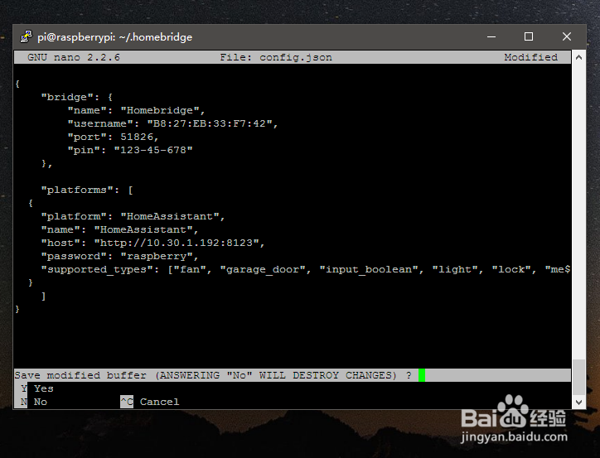The image size is (600, 458).
Task: Click the host "http://10.30.1.192:8123" value
Action: pyautogui.click(x=177, y=243)
